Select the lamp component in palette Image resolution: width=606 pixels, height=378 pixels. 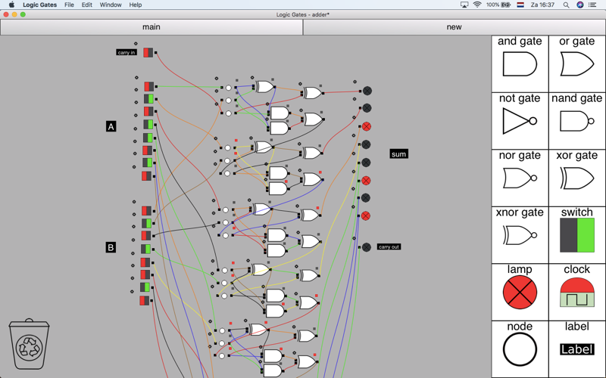pos(520,292)
